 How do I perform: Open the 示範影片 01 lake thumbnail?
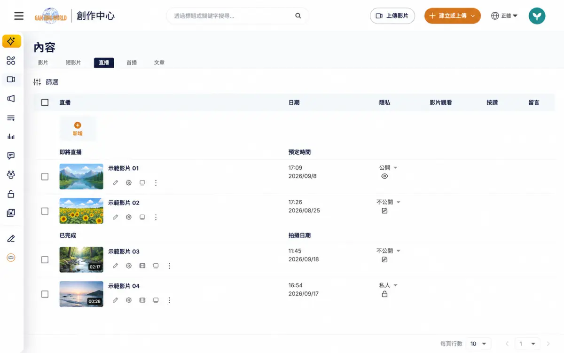point(81,177)
